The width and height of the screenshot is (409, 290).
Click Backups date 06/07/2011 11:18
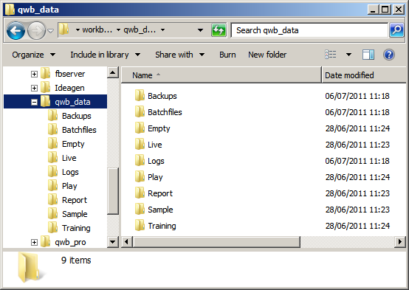pyautogui.click(x=357, y=96)
